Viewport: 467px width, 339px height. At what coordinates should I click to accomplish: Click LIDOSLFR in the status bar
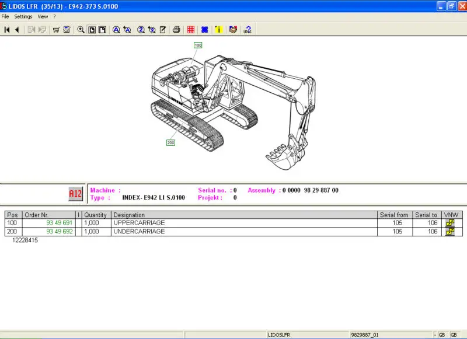(x=279, y=335)
